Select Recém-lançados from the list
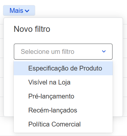 point(63,110)
